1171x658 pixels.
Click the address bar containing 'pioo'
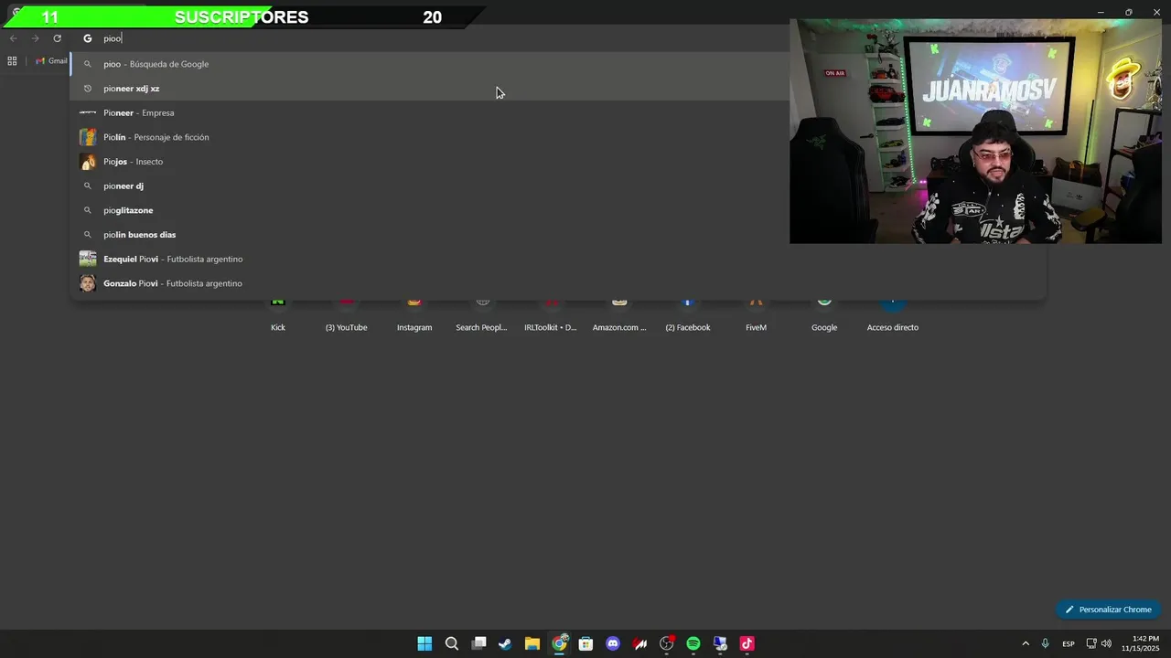(x=430, y=38)
